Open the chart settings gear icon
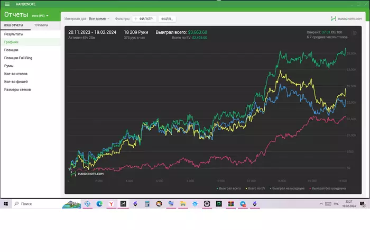The width and height of the screenshot is (370, 252). click(x=355, y=33)
